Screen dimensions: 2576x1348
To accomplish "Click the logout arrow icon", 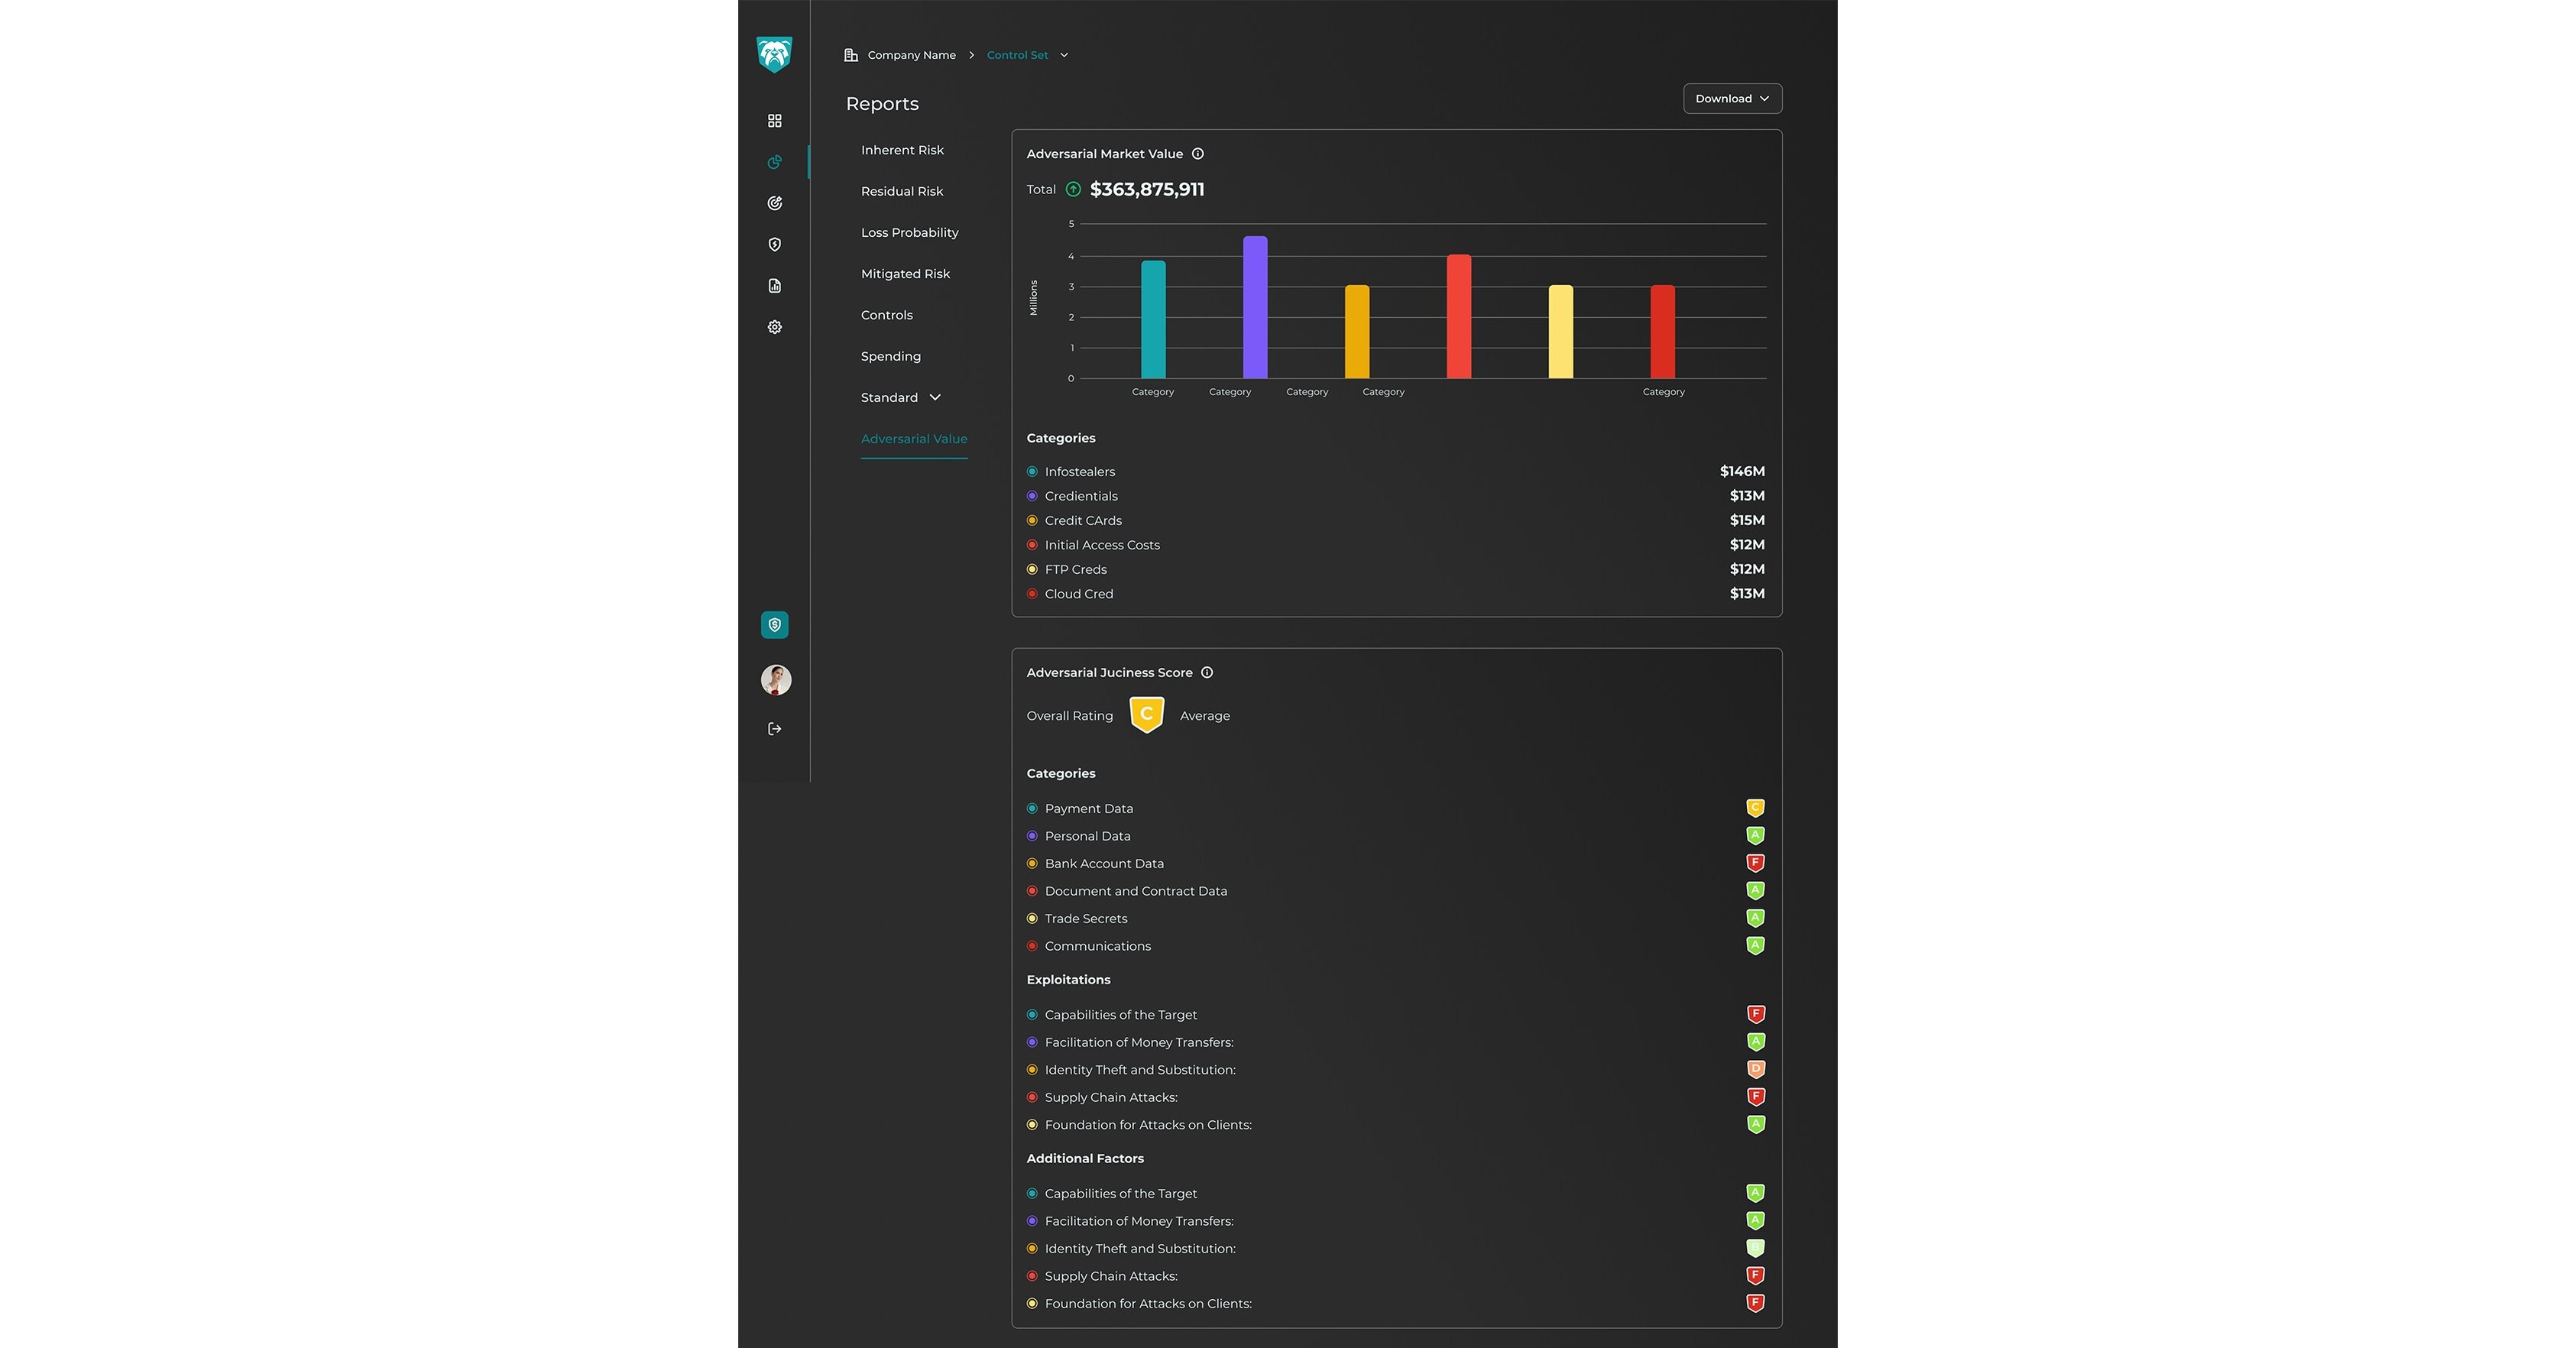I will click(x=774, y=728).
